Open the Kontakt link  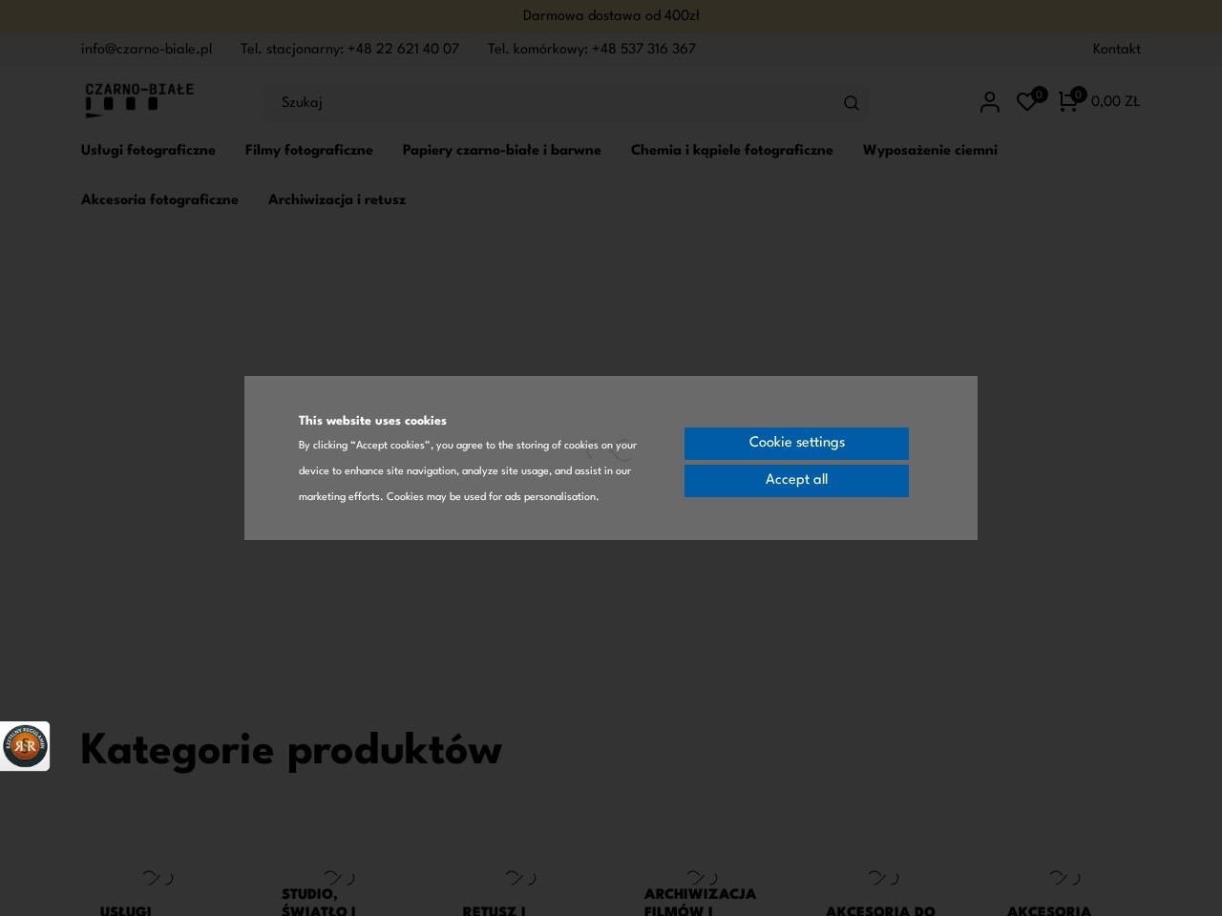(x=1116, y=50)
